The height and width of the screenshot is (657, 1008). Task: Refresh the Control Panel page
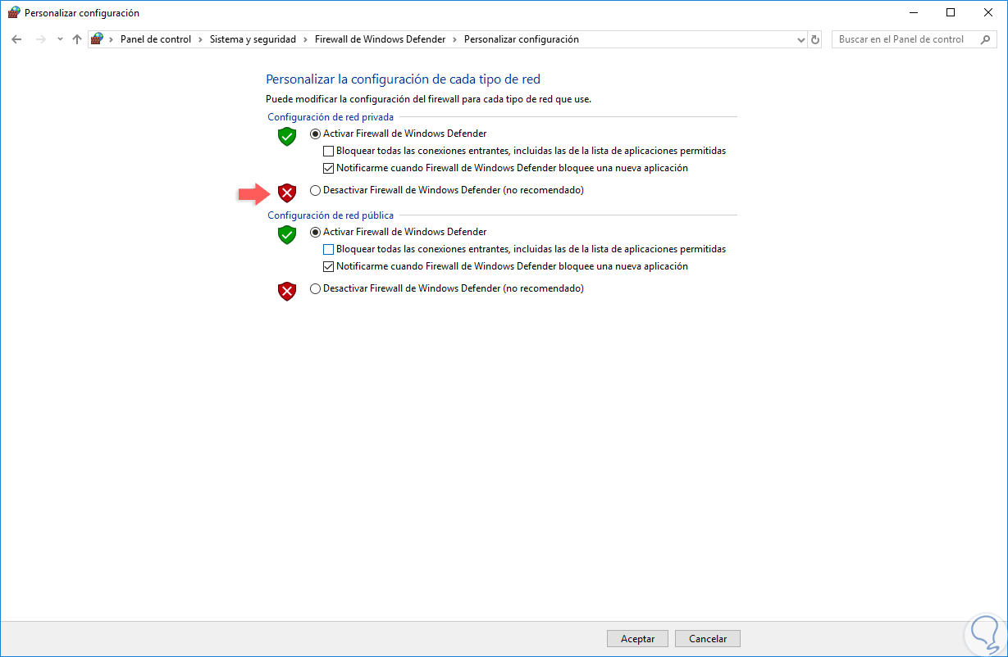(814, 39)
